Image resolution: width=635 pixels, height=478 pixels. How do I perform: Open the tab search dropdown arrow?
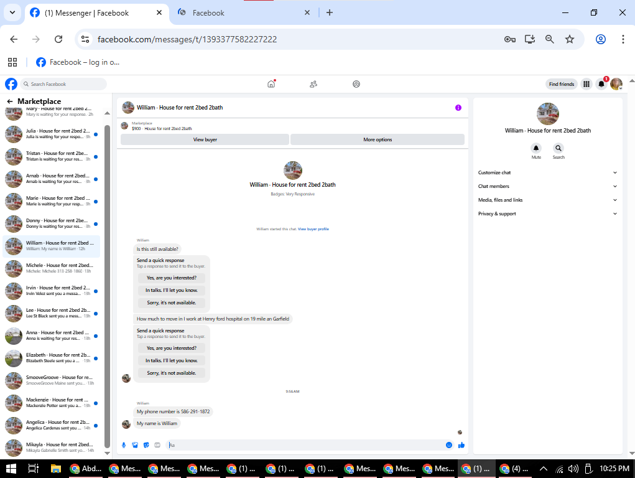pos(12,12)
